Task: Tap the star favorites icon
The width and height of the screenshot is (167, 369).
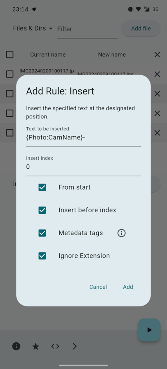Action: tap(36, 346)
